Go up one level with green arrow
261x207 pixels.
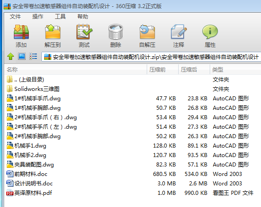pos(10,57)
